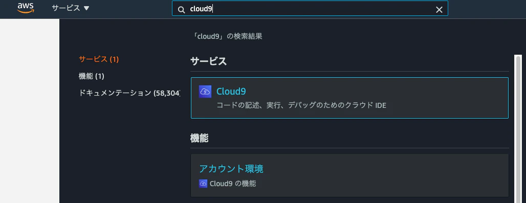Click the Cloud9 の機能 label

point(233,184)
